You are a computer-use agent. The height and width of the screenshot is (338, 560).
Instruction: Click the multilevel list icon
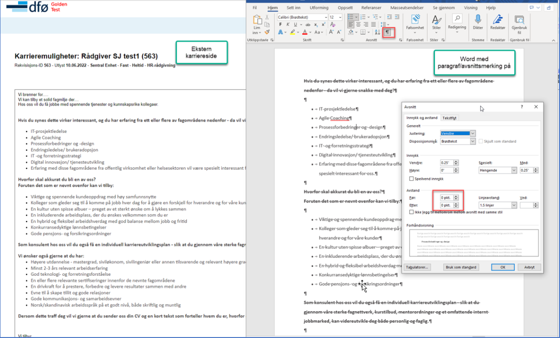click(x=375, y=17)
